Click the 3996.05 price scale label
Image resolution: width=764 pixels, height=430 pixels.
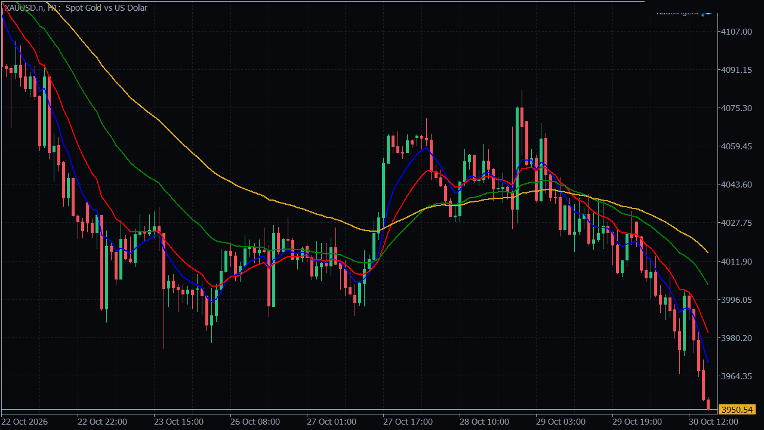pos(737,300)
